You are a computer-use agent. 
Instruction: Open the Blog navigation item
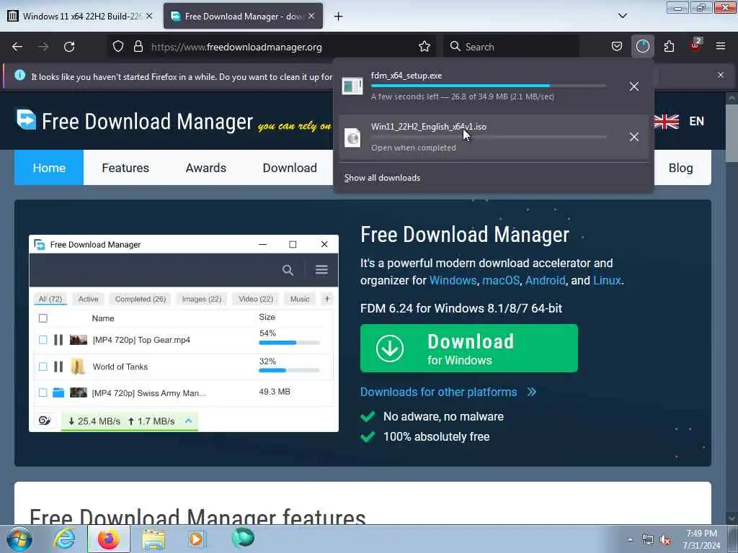680,168
